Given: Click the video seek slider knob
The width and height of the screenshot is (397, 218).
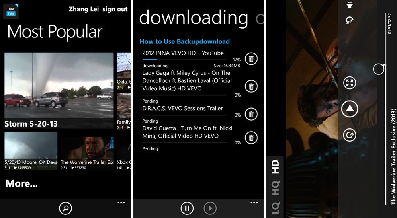Looking at the screenshot, I should coord(379,69).
